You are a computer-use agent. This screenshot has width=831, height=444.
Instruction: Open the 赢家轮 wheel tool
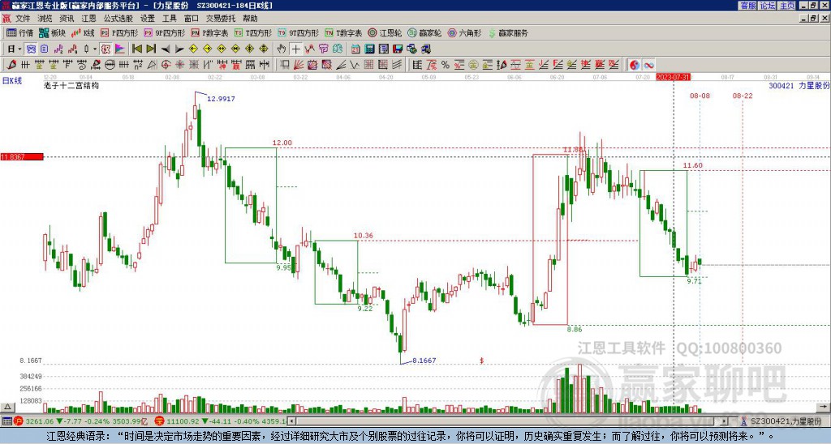[424, 32]
